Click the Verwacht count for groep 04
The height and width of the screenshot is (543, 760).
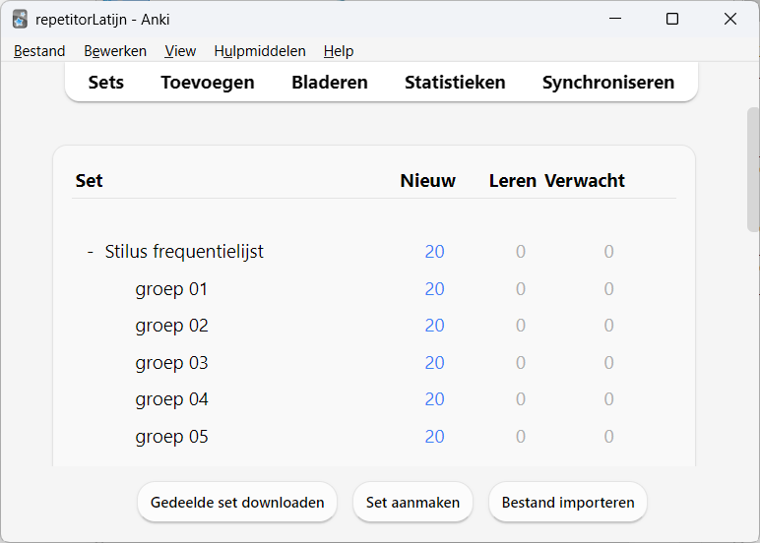(608, 399)
